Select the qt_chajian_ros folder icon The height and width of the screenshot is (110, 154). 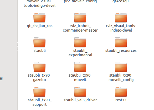tap(39, 18)
